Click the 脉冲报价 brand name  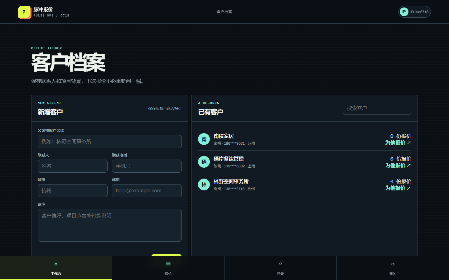(x=43, y=9)
